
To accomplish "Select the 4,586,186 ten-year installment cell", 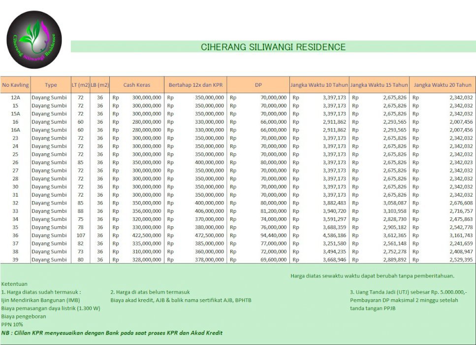I will point(334,235).
